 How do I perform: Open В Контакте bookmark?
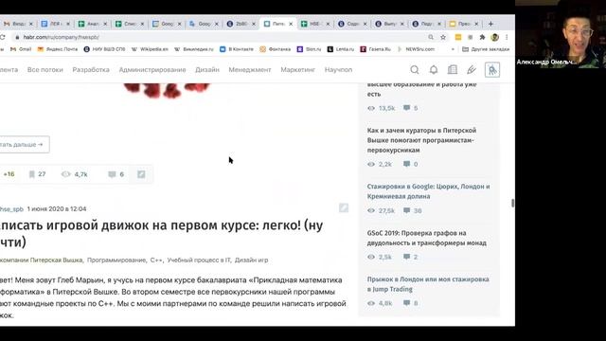237,49
